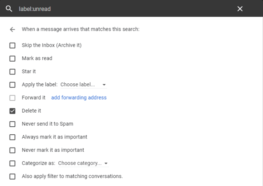Enable Never send it to Spam

(x=13, y=124)
